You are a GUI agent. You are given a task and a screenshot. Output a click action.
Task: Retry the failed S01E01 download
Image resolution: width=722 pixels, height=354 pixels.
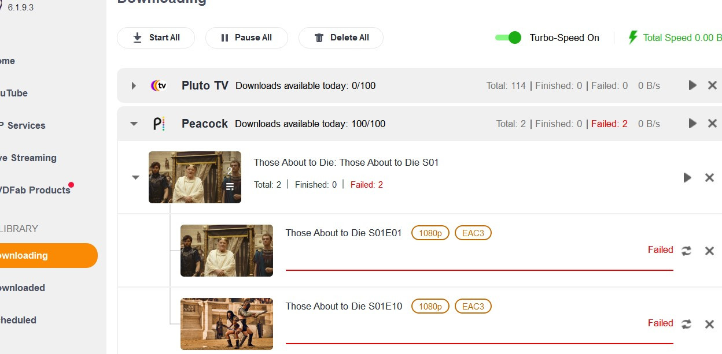pos(687,251)
